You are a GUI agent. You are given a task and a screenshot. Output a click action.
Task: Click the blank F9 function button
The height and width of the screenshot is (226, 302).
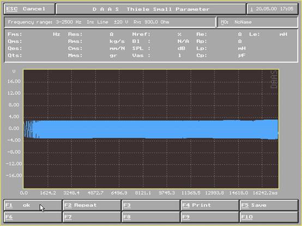(210, 217)
